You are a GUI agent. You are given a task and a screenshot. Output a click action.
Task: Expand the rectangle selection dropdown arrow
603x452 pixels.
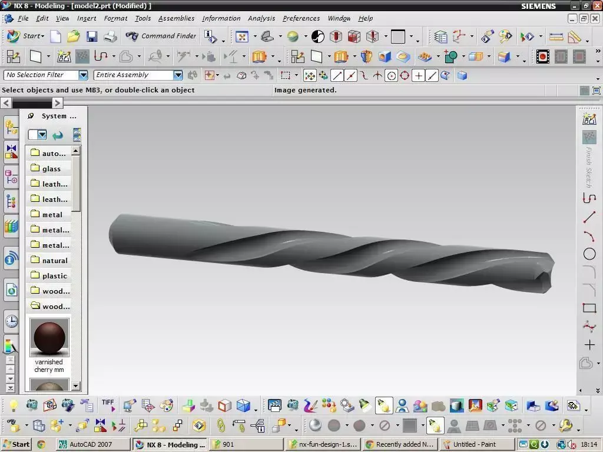296,76
